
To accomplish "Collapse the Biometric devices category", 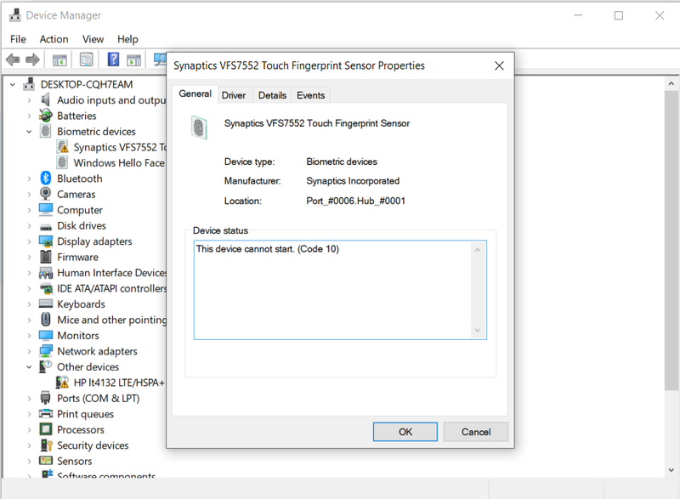I will (x=29, y=132).
